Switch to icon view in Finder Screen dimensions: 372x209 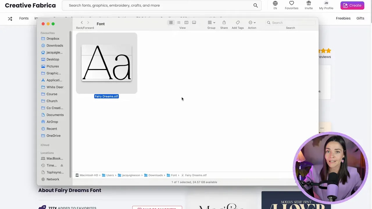(171, 22)
